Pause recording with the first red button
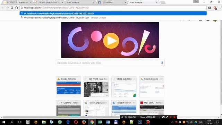 [171, 117]
